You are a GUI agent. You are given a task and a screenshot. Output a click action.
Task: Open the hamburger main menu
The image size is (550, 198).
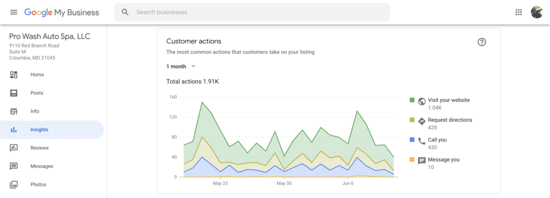tap(13, 12)
